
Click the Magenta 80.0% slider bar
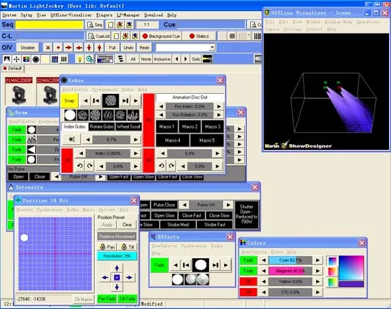[290, 271]
